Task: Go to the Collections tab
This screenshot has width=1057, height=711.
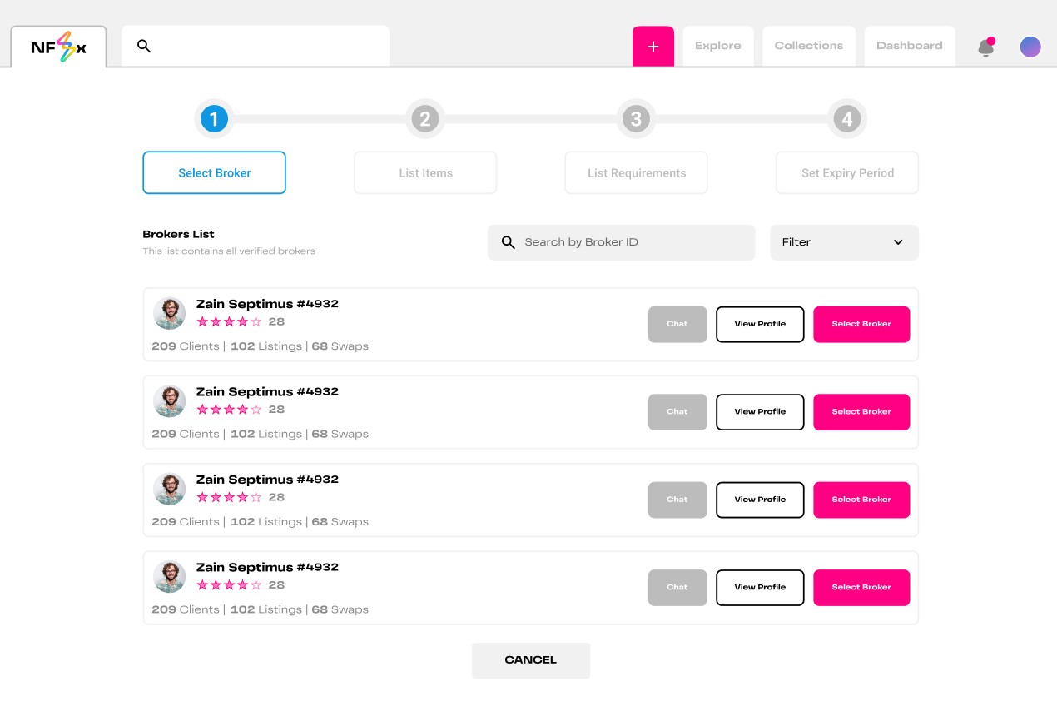Action: pyautogui.click(x=808, y=46)
